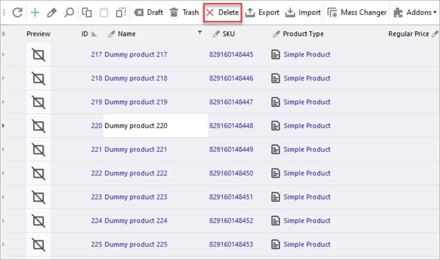Click the Draft button in the toolbar
The height and width of the screenshot is (260, 440).
[148, 13]
